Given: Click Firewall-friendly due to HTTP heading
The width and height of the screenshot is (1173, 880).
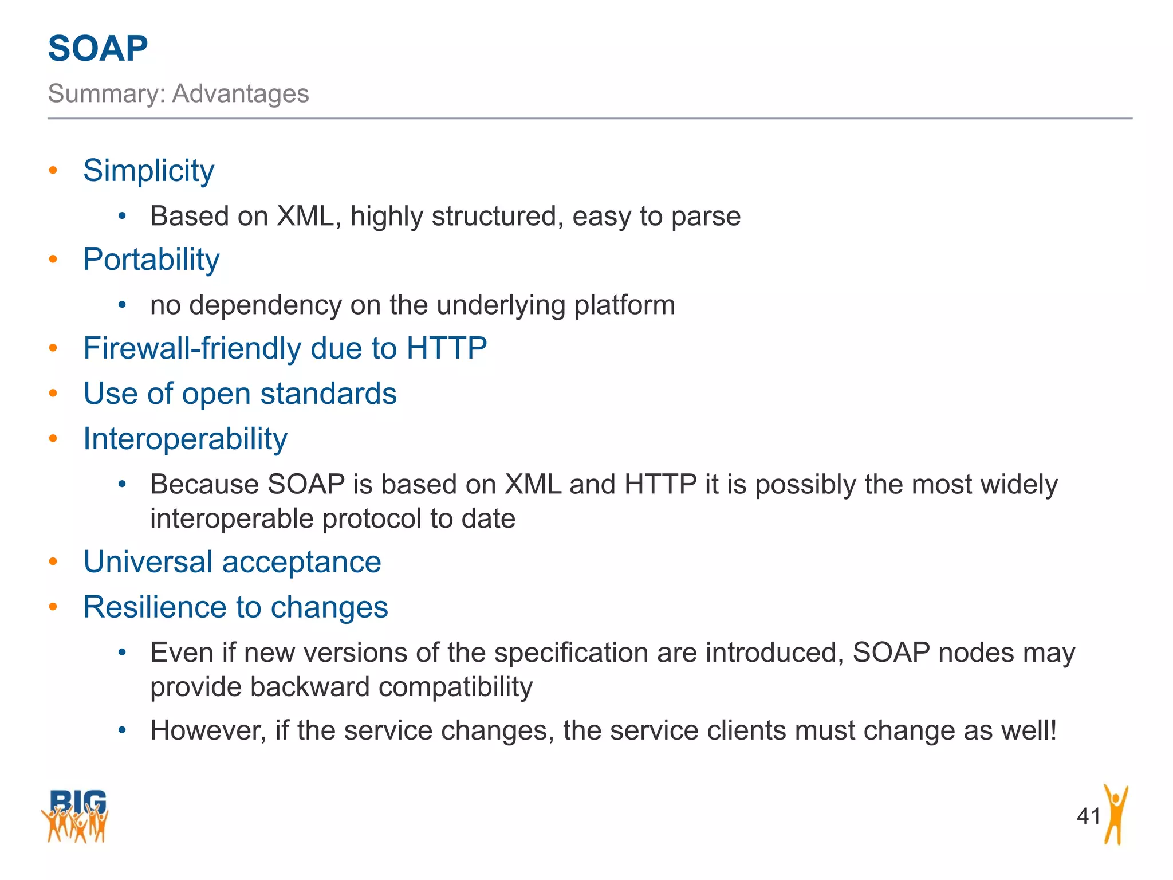Looking at the screenshot, I should [285, 348].
